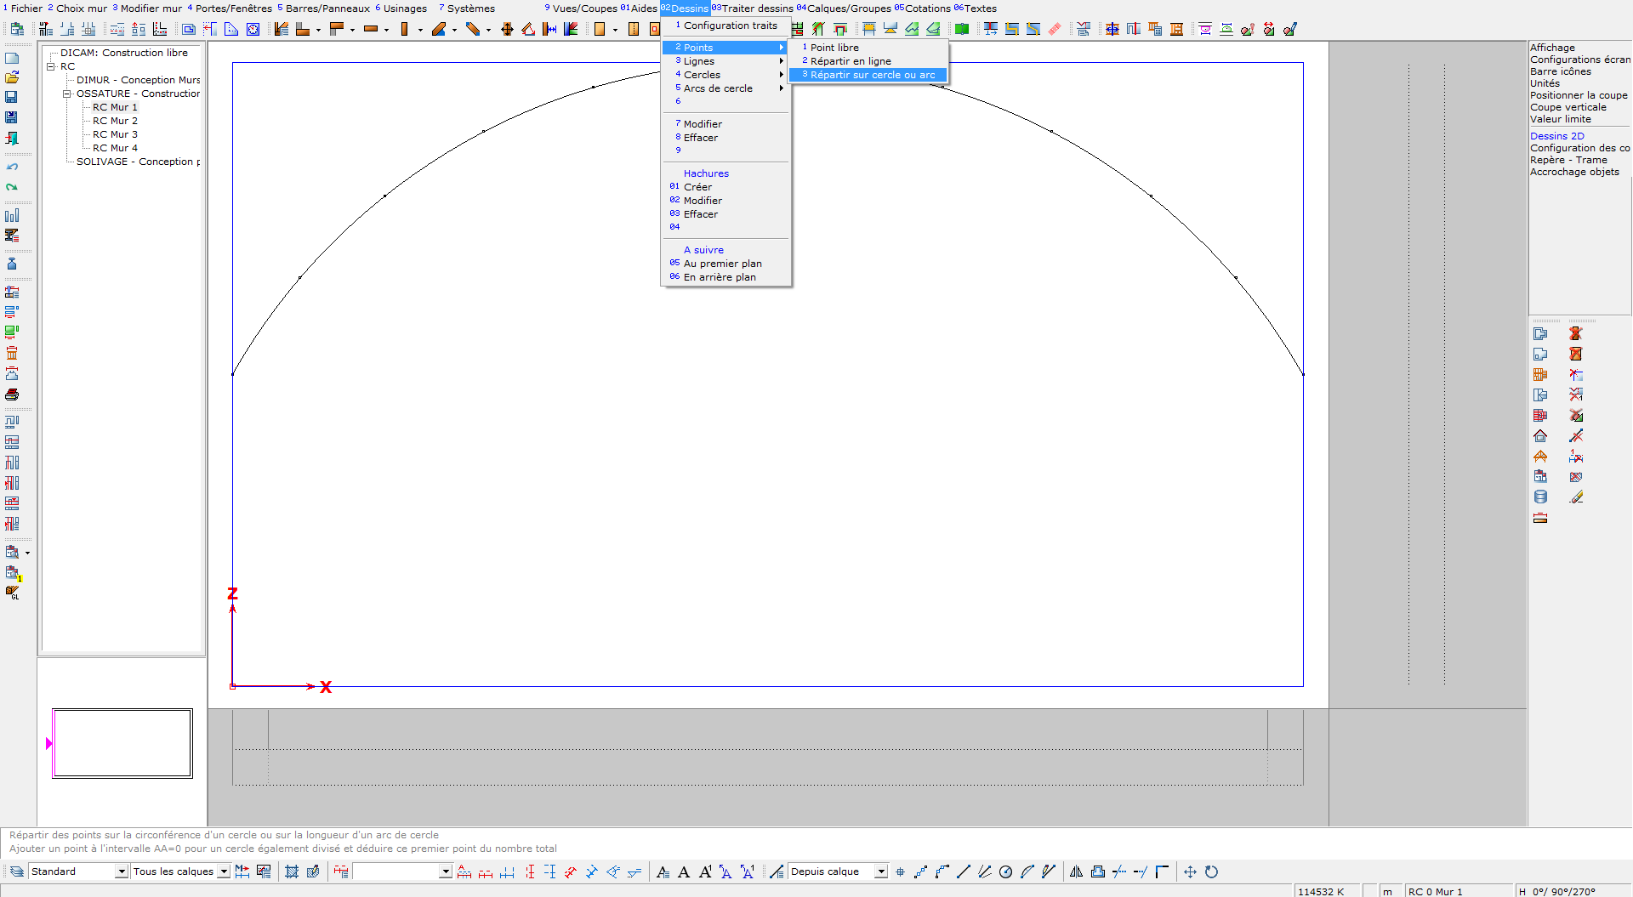Click the redo arrow in left sidebar
The image size is (1633, 897).
coord(12,187)
